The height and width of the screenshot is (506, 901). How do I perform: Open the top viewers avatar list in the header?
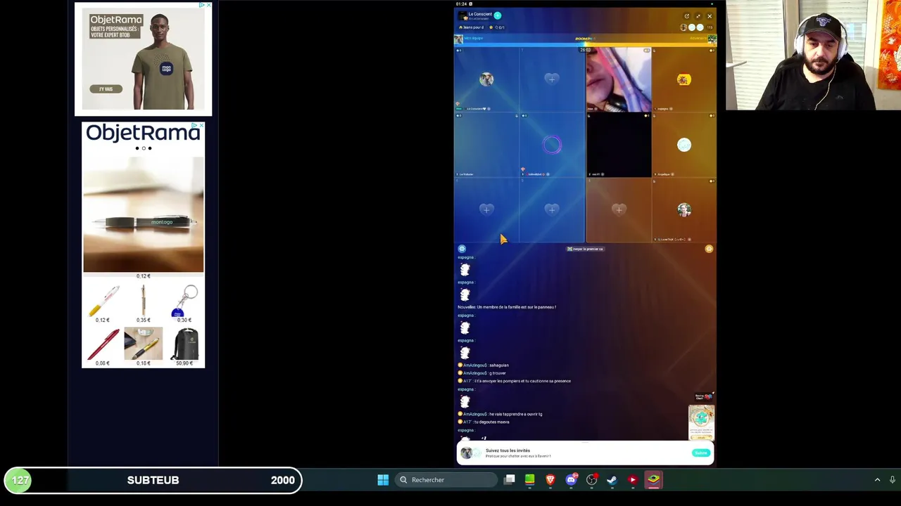click(692, 27)
